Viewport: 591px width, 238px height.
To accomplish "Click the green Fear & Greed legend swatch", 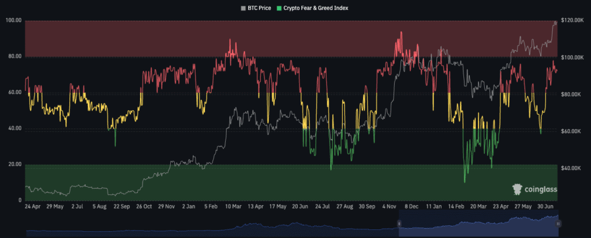I will point(280,8).
